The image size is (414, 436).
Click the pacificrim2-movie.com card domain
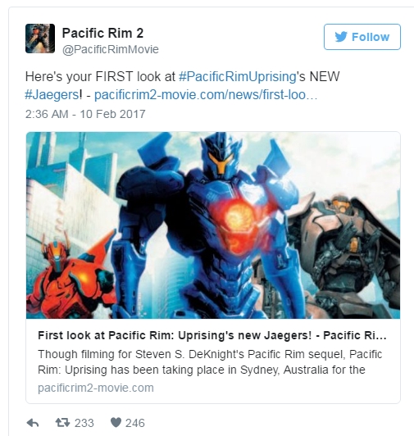point(96,388)
